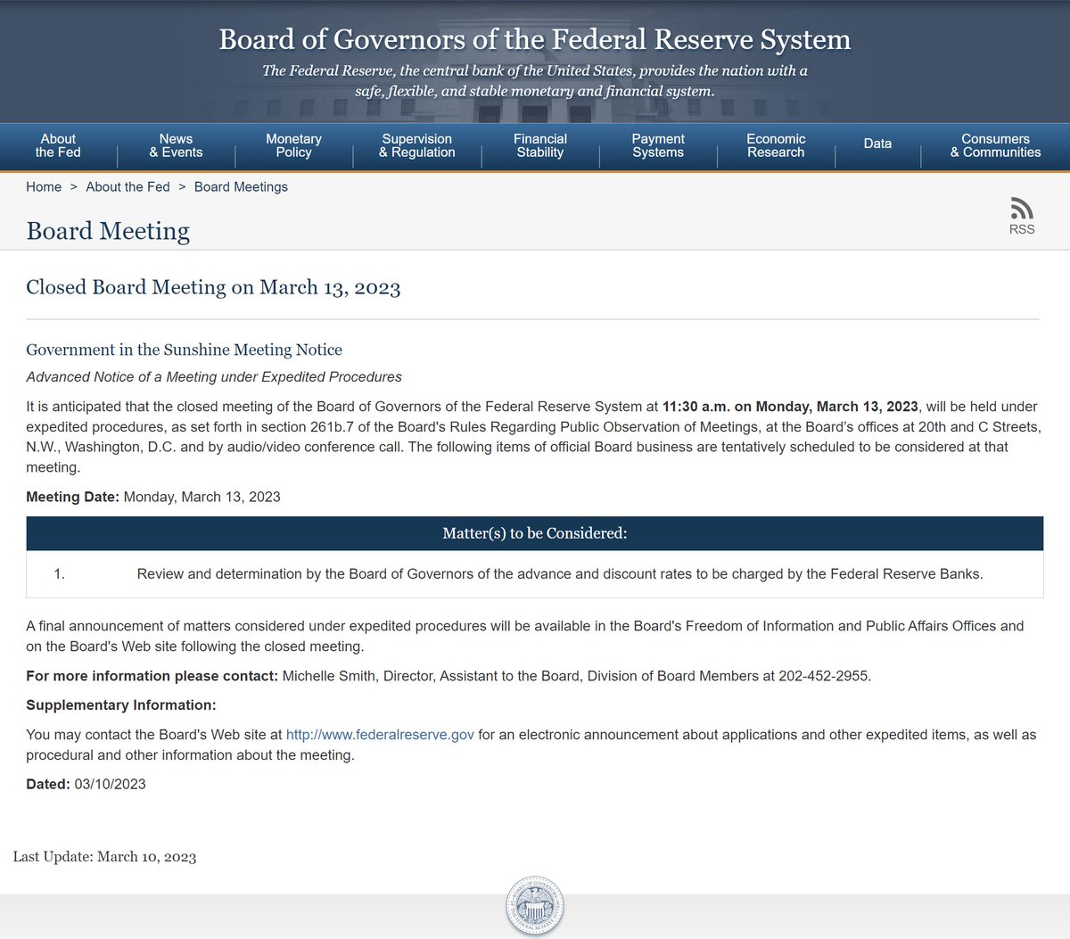
Task: Click the Government in the Sunshine Meeting Notice heading
Action: coord(184,350)
